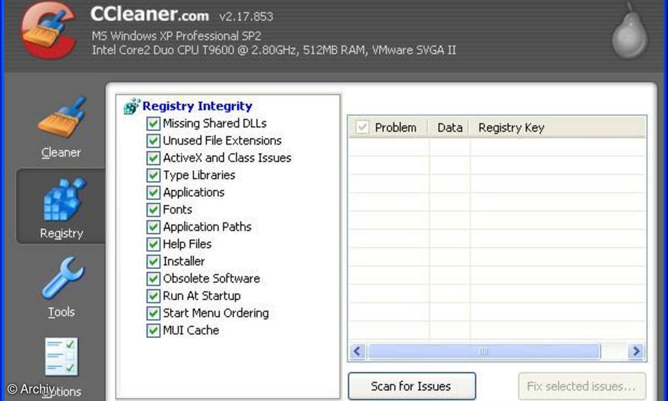Uncheck the Fonts checkbox
This screenshot has width=668, height=401.
click(153, 209)
